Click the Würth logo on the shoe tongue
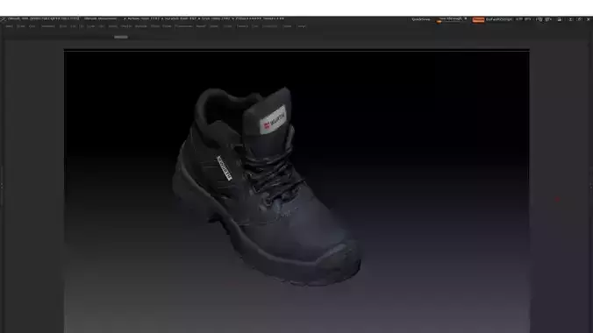Viewport: 593px width, 333px height. (x=273, y=119)
